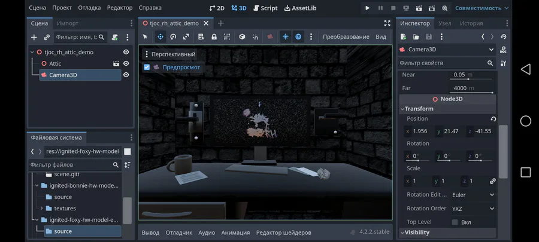Attach script to selected node
The height and width of the screenshot is (242, 539).
pos(115,38)
